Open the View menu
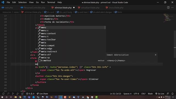The width and height of the screenshot is (176, 99). pos(31,2)
